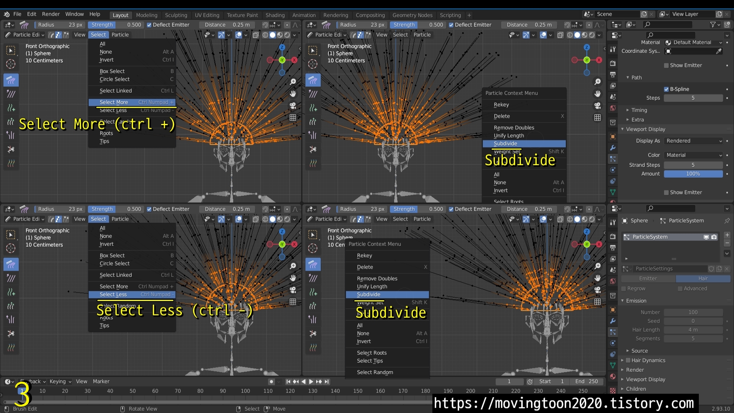This screenshot has height=413, width=734.
Task: Click the Emitter type button
Action: [648, 279]
